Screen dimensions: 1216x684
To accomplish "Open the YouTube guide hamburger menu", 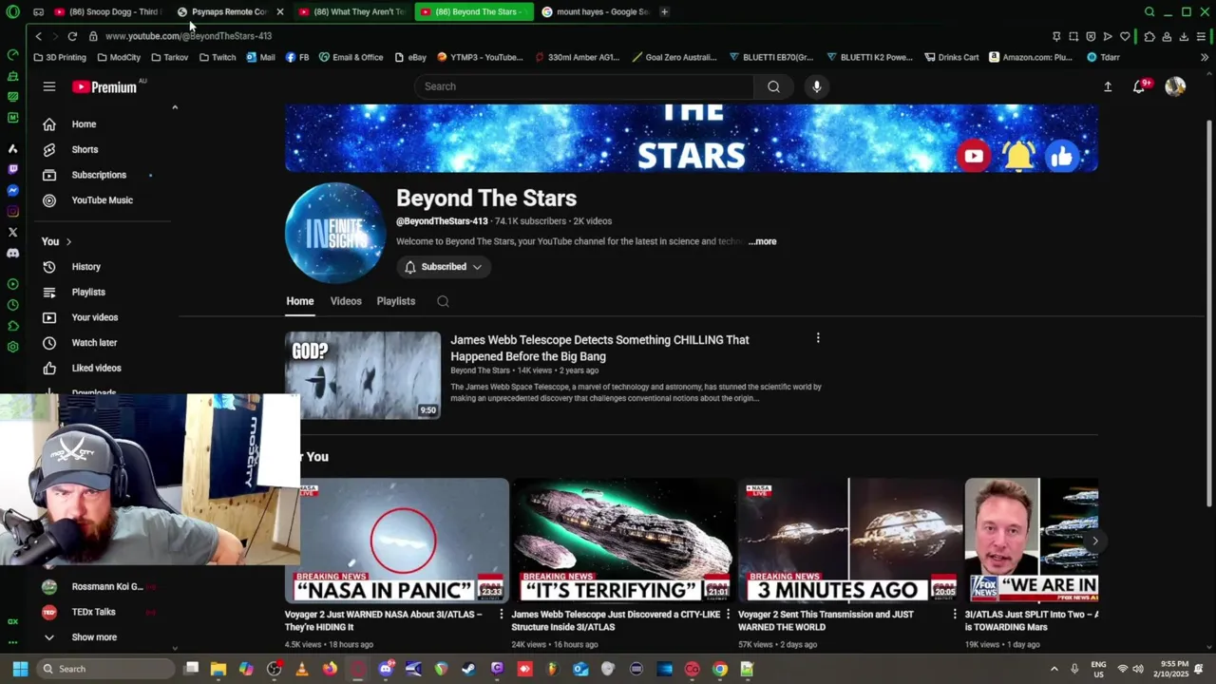I will pyautogui.click(x=49, y=86).
